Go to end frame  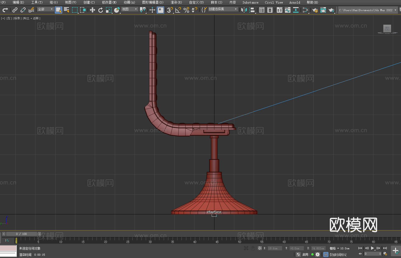pos(385,248)
